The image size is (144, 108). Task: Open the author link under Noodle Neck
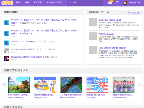click(40, 97)
